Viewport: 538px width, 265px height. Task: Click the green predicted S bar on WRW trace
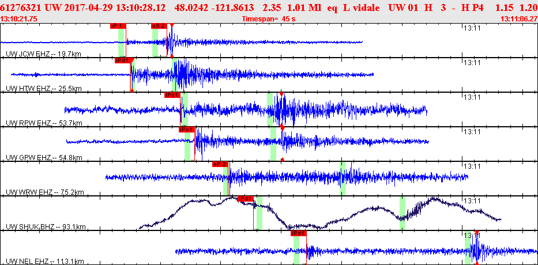[343, 178]
